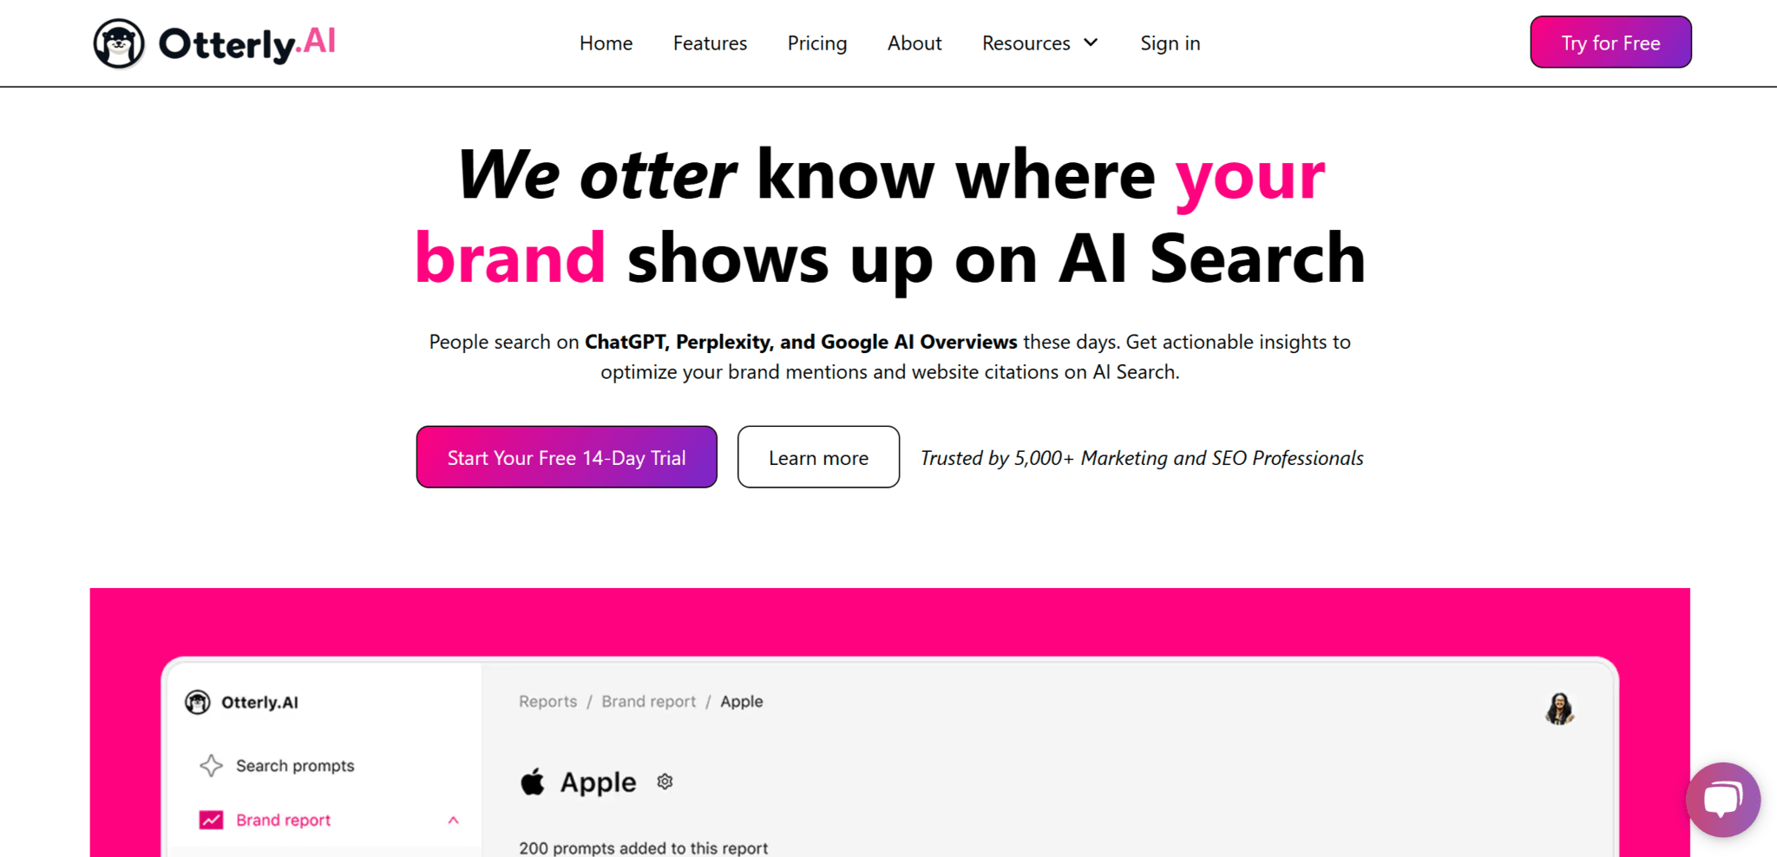Click the Brand report chart icon
This screenshot has width=1777, height=857.
pos(211,820)
